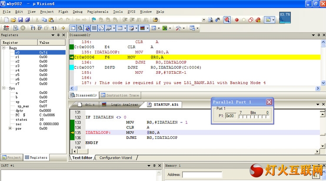326x181 pixels.
Task: Open the Memory Windows dropdown arrow
Action: pos(125,28)
